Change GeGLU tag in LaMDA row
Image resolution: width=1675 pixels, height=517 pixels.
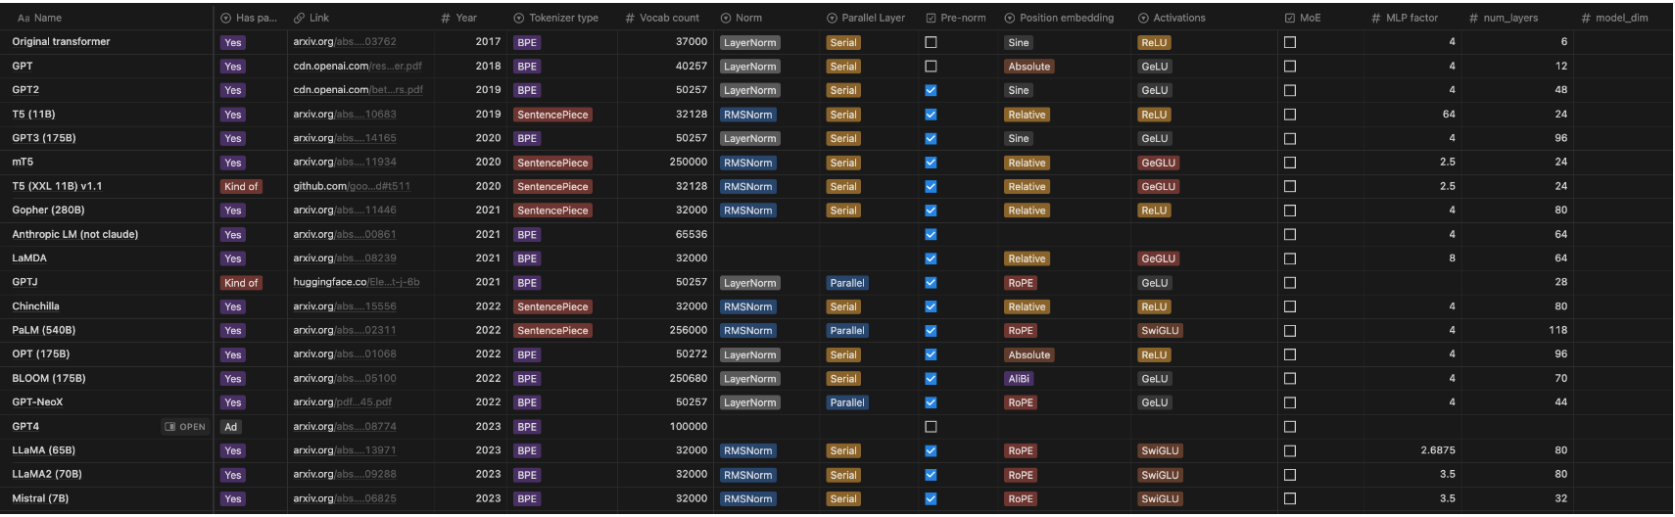[1158, 258]
